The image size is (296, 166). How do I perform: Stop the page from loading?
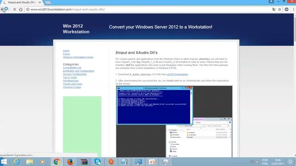tap(14, 9)
